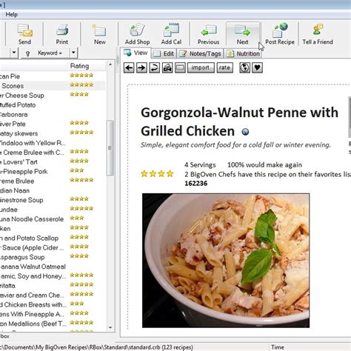The image size is (351, 351).
Task: Click recipe list scroll up arrow
Action: coord(110,64)
